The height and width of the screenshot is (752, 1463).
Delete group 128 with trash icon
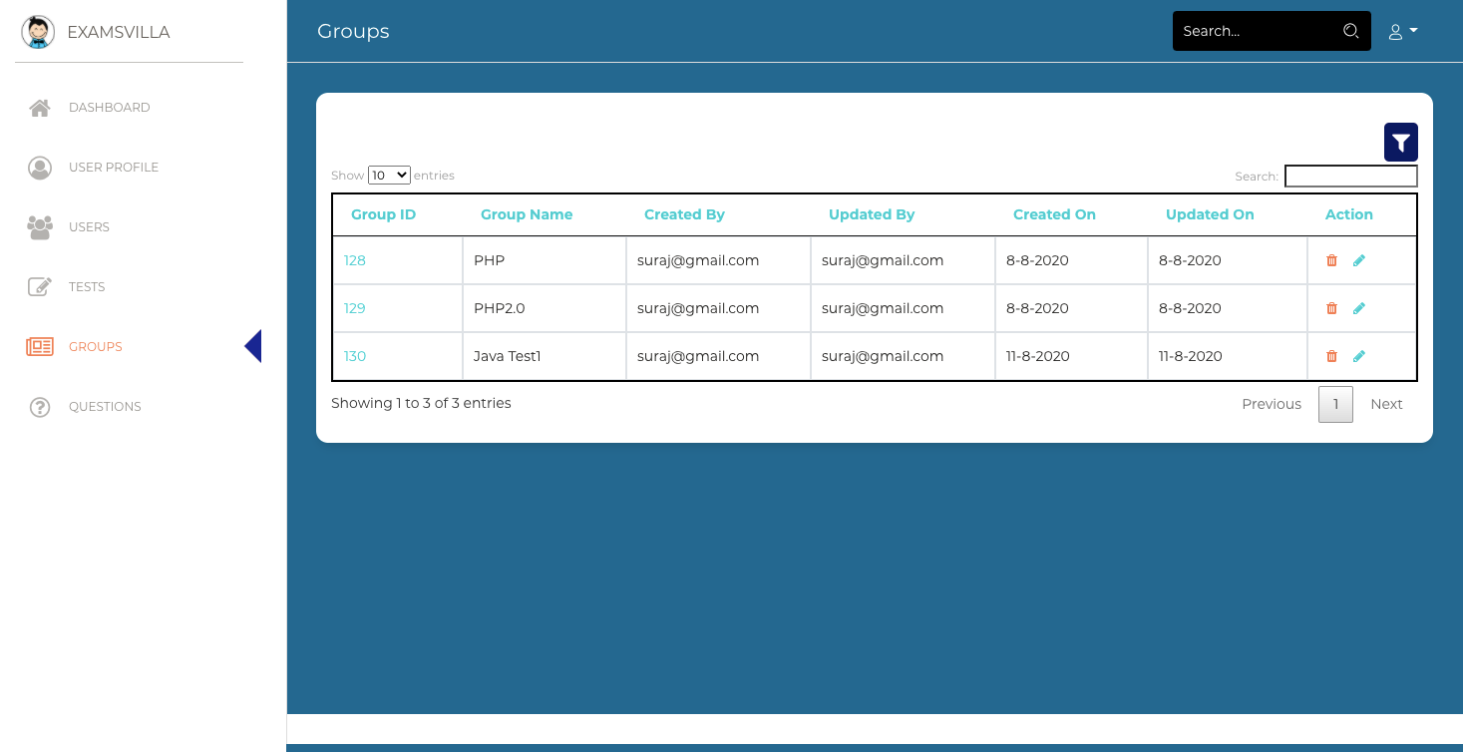pyautogui.click(x=1331, y=260)
